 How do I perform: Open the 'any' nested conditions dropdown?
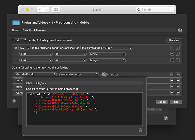click(24, 48)
